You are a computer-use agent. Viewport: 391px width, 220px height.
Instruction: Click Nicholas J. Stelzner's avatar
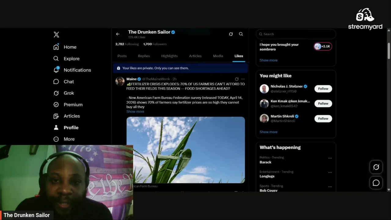pyautogui.click(x=264, y=89)
